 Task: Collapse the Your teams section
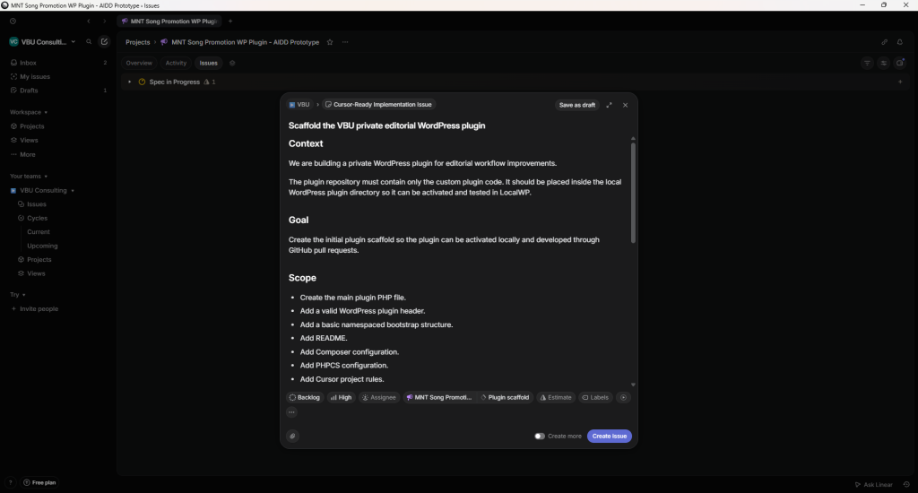(28, 177)
